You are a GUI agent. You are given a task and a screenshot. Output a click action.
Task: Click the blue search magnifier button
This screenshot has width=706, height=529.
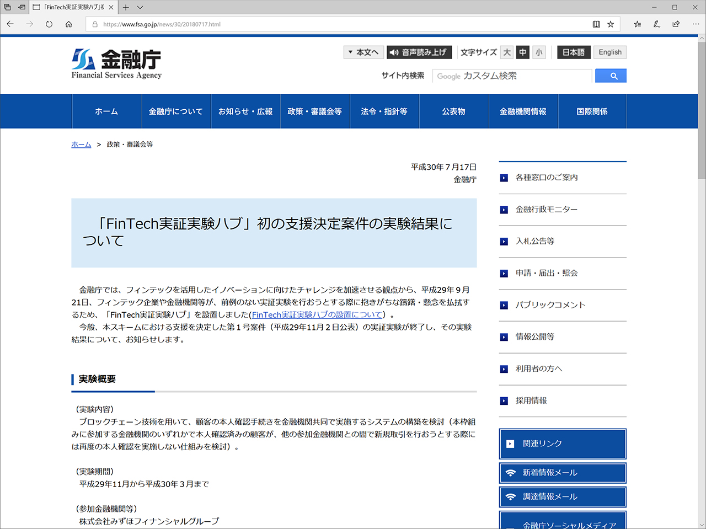[x=611, y=76]
